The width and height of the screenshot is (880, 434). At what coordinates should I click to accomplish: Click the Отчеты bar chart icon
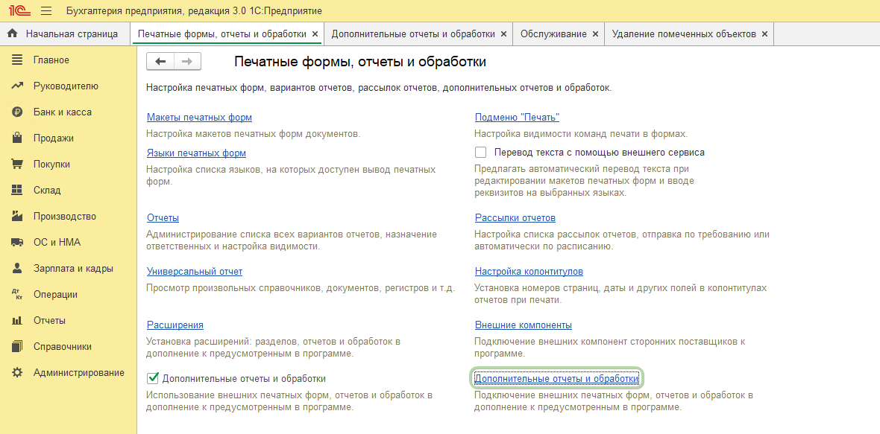point(17,321)
